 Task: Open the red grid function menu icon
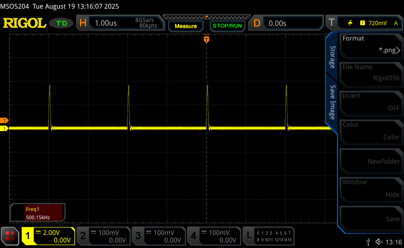pyautogui.click(x=10, y=236)
